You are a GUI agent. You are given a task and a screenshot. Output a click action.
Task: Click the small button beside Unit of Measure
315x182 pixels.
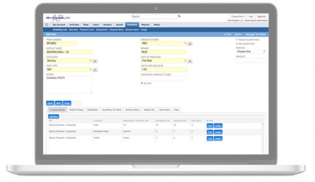tap(189, 61)
